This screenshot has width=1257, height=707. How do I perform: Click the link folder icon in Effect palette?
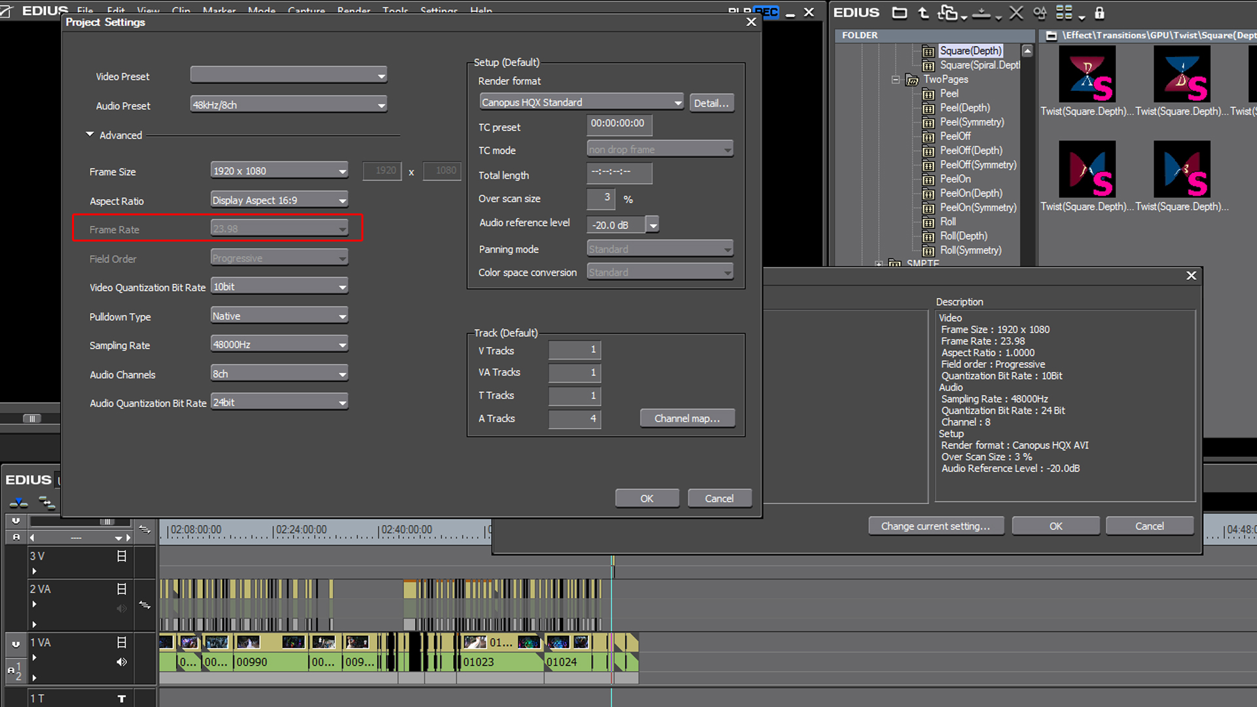click(947, 12)
